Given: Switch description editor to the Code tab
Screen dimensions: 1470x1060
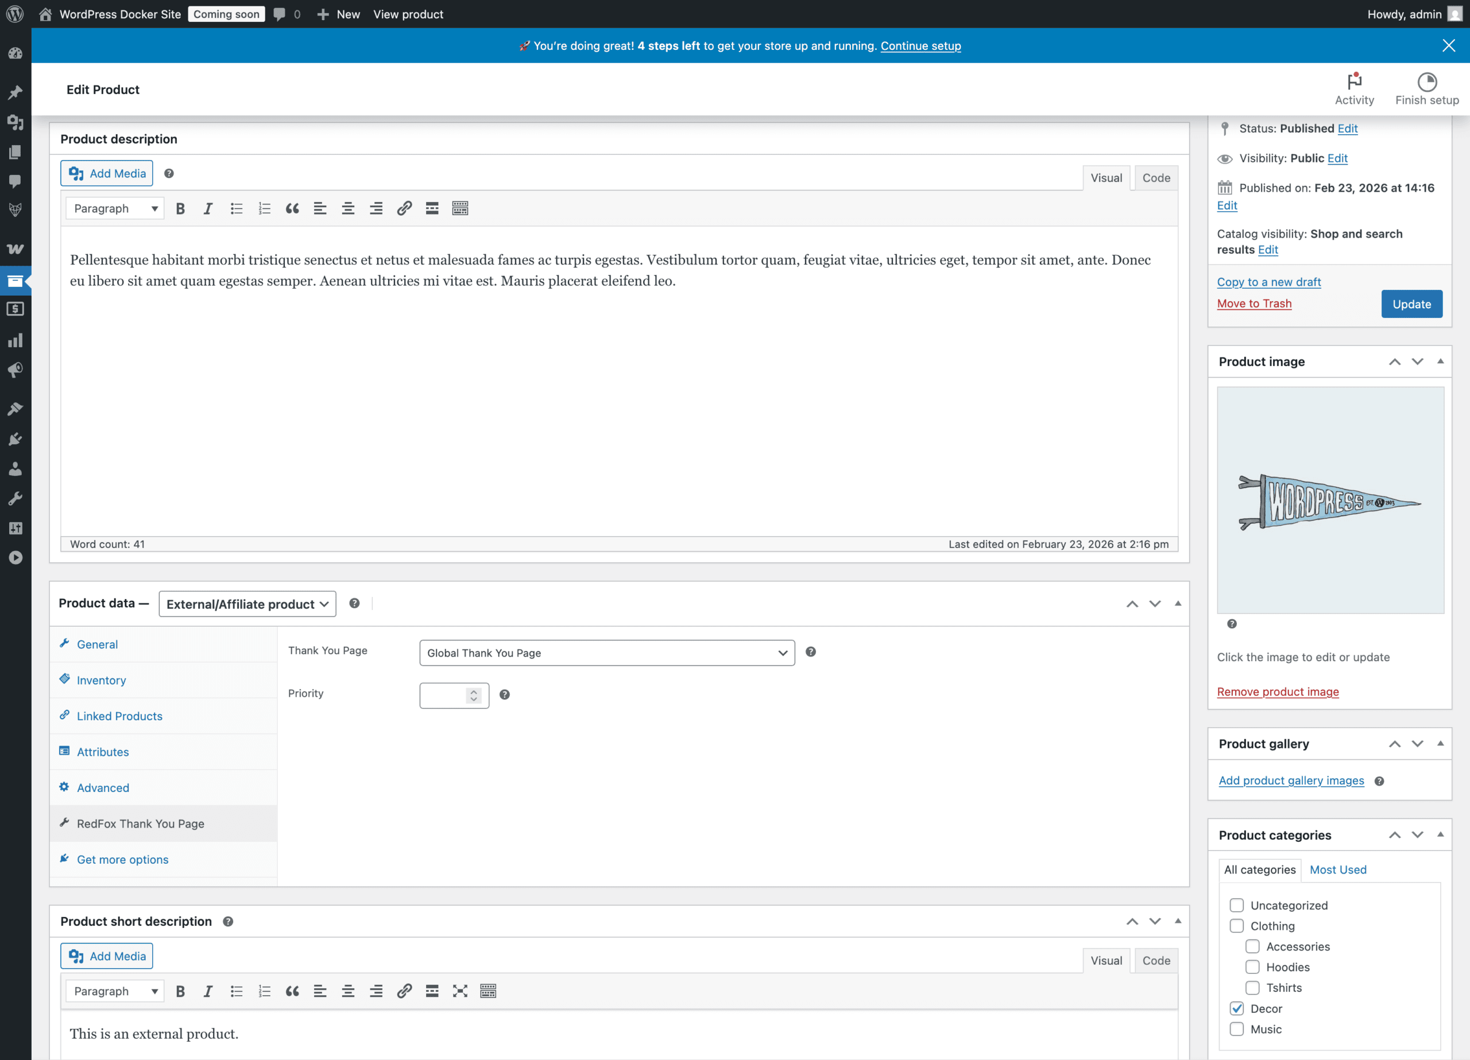Looking at the screenshot, I should coord(1156,178).
